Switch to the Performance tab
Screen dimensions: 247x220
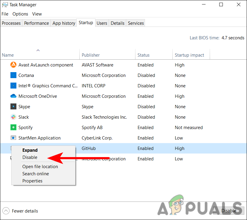(36, 23)
